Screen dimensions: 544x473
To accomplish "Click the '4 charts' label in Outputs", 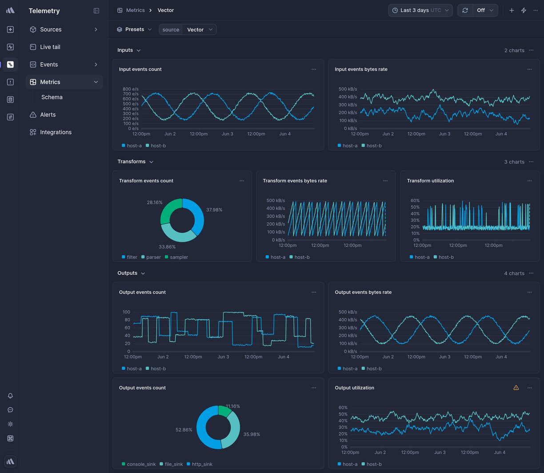I will click(514, 273).
